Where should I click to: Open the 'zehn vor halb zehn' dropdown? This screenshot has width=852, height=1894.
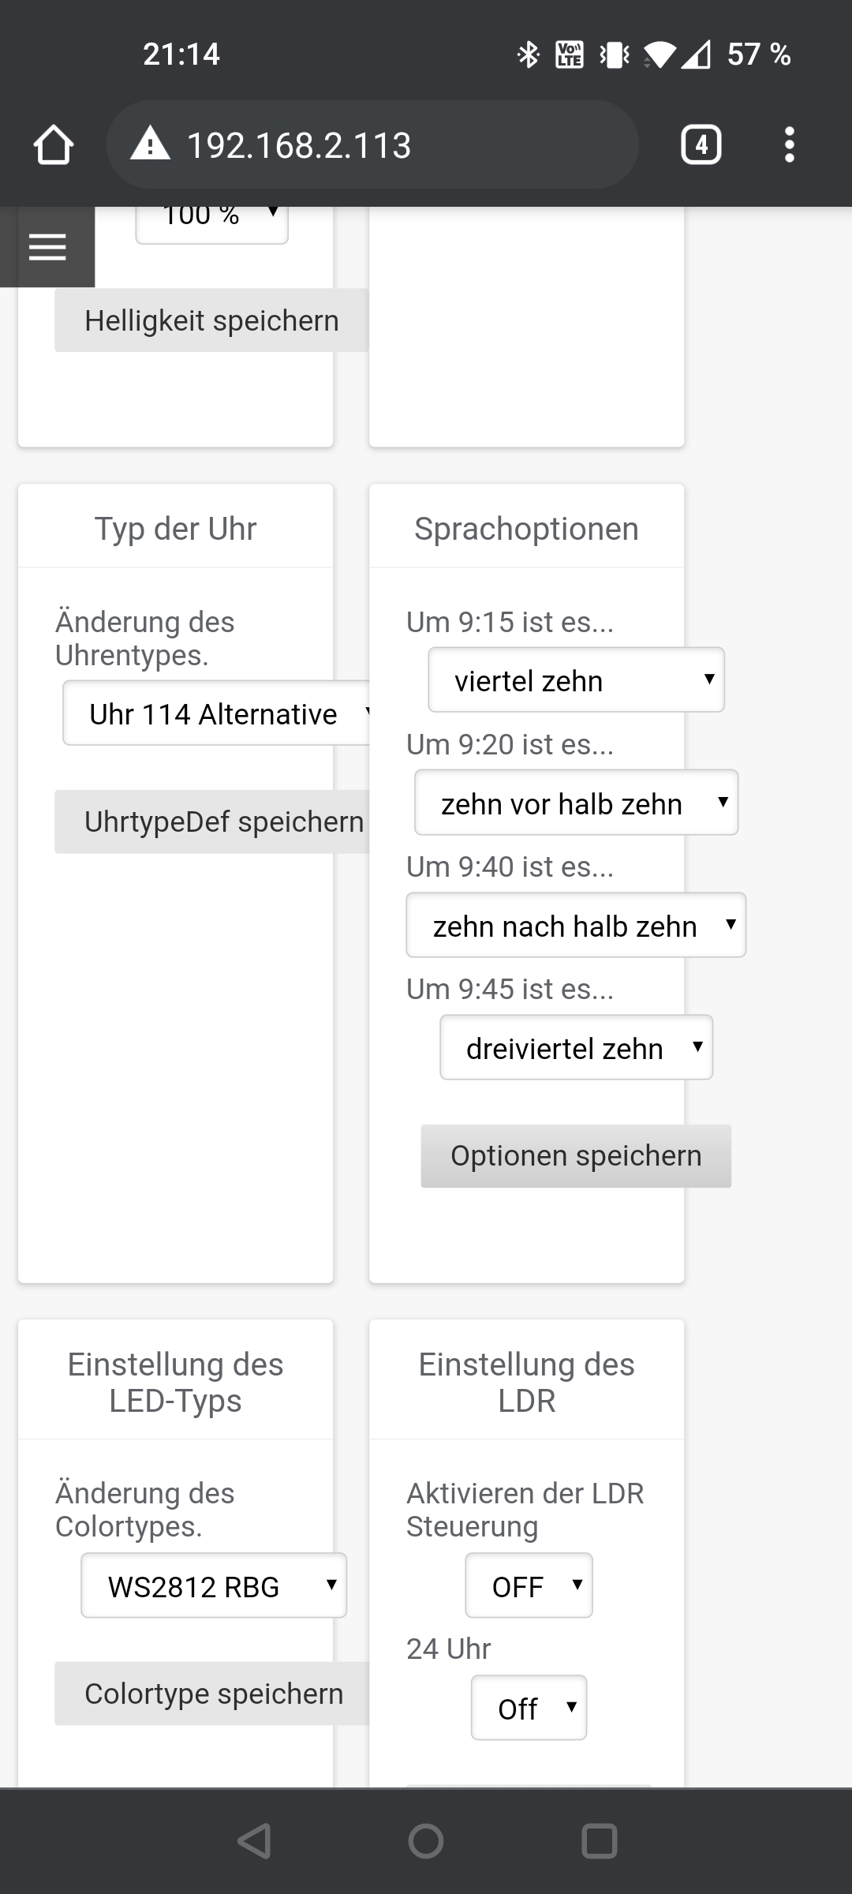click(x=575, y=803)
